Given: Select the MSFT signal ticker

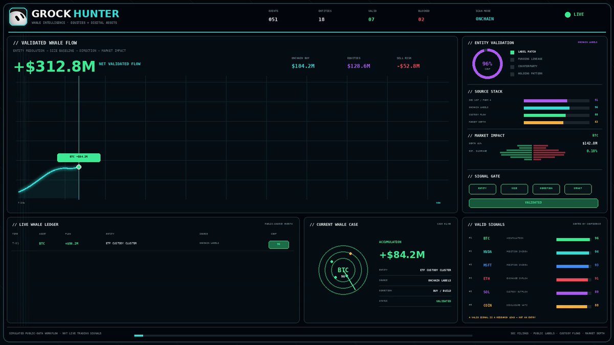Looking at the screenshot, I should tap(488, 265).
